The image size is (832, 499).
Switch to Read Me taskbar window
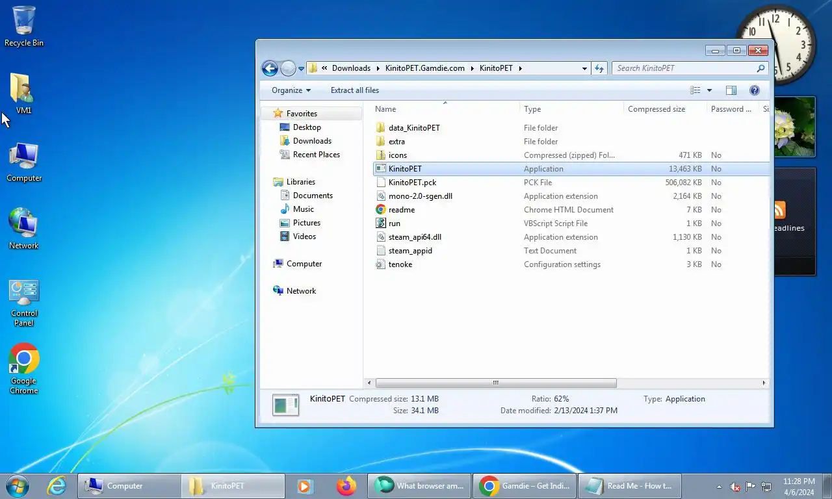(x=629, y=486)
